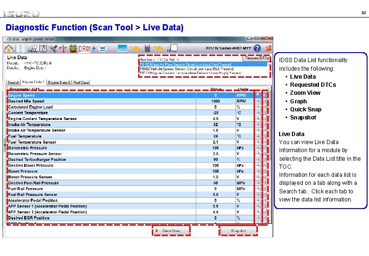Screen dimensions: 369x256
Task: Click the blue arrow marker icon
Action: click(x=94, y=48)
